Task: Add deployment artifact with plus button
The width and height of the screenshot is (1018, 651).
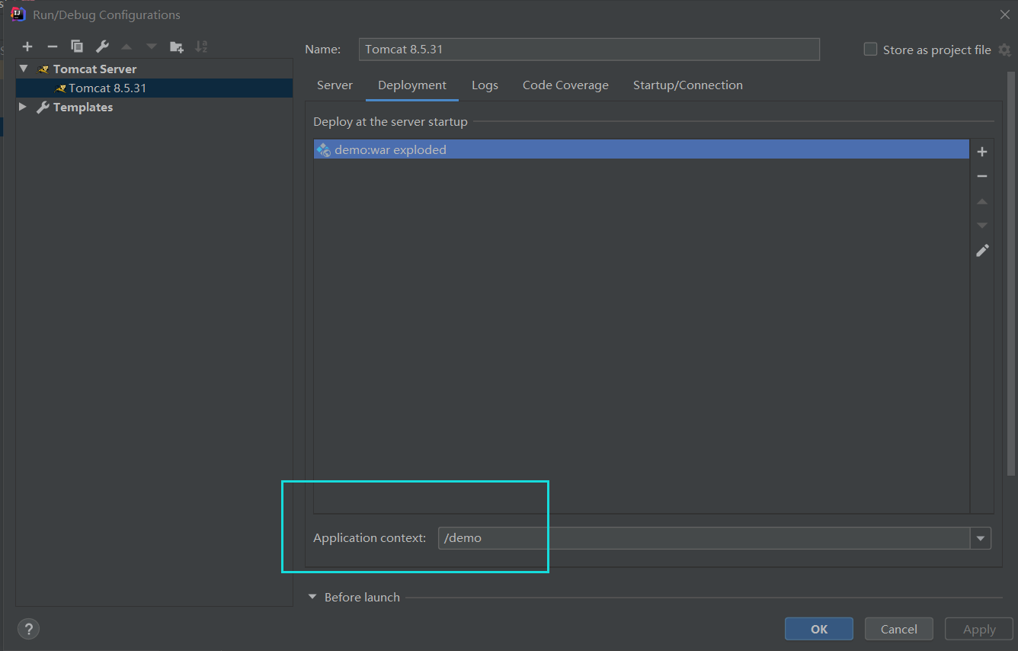Action: [982, 152]
